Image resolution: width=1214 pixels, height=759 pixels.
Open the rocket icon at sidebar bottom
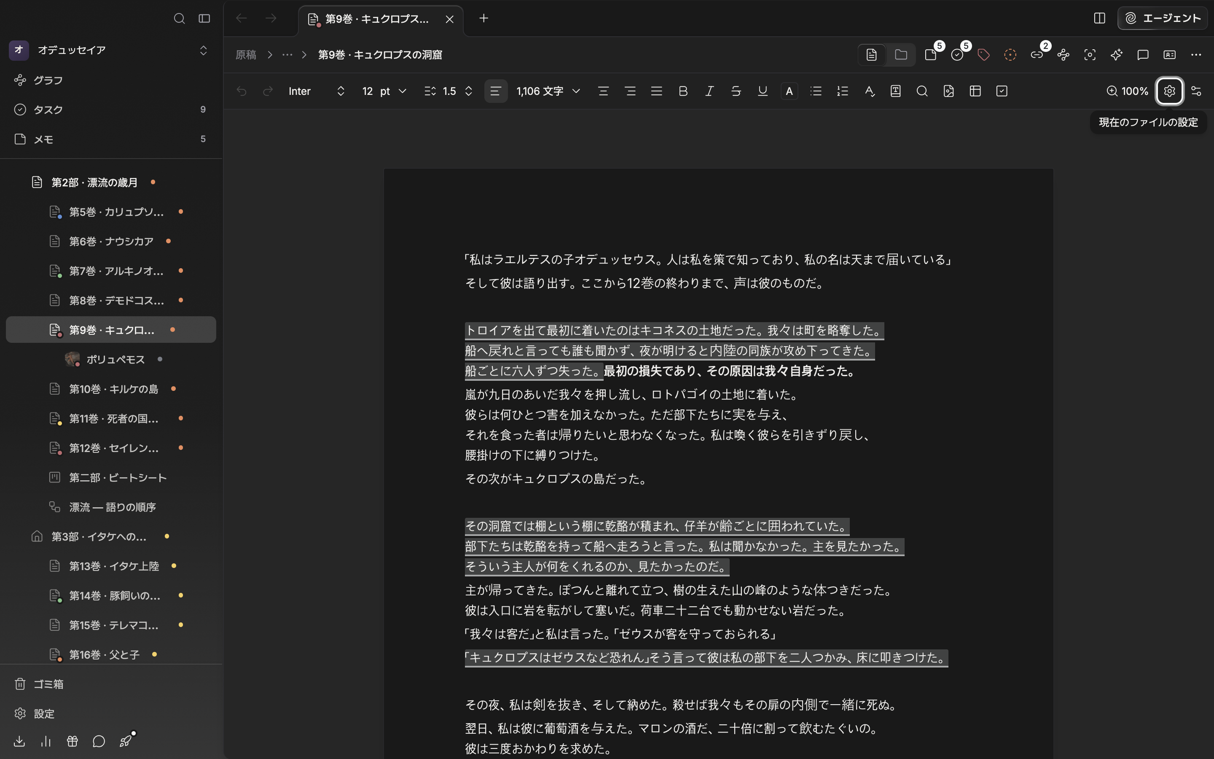126,740
